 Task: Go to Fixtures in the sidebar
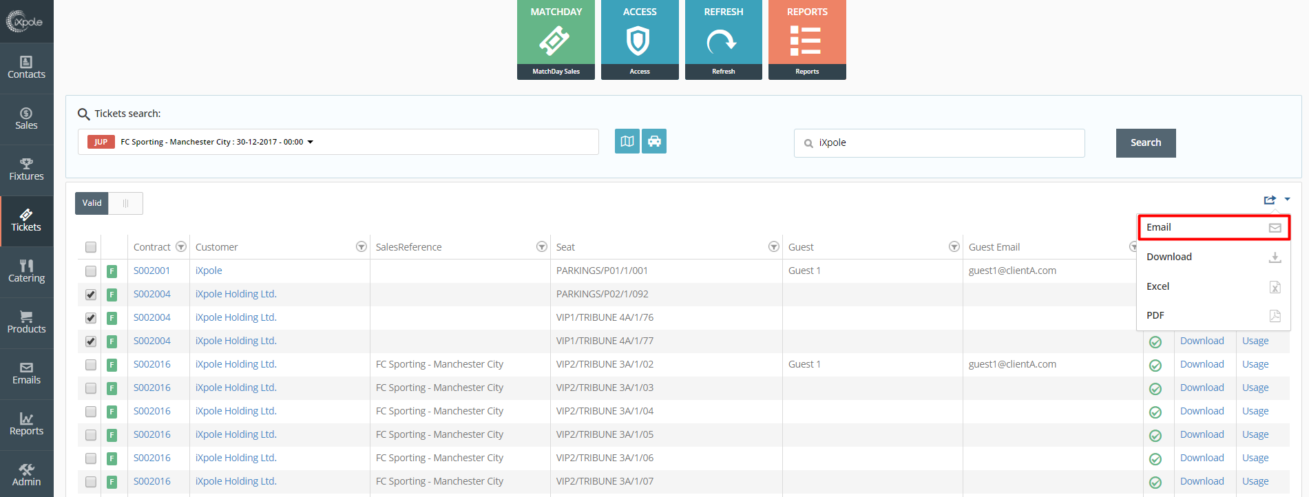click(26, 170)
